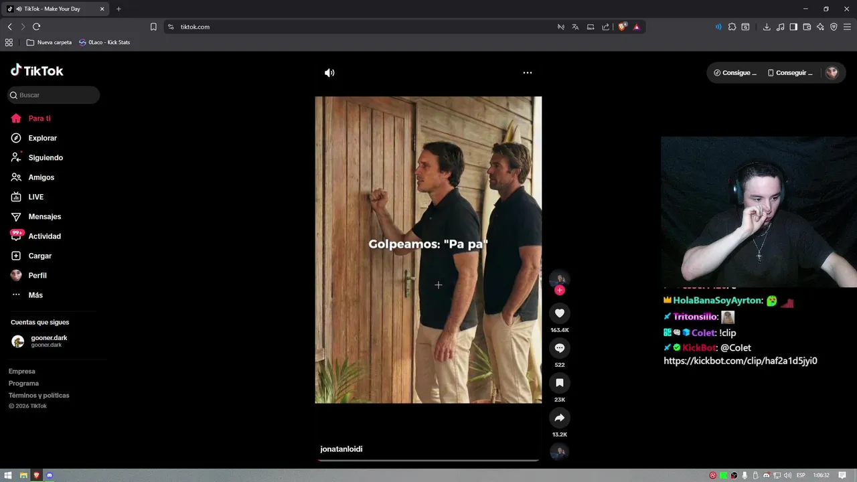Open Leo AI sparkle icon
This screenshot has width=857, height=482.
click(820, 27)
